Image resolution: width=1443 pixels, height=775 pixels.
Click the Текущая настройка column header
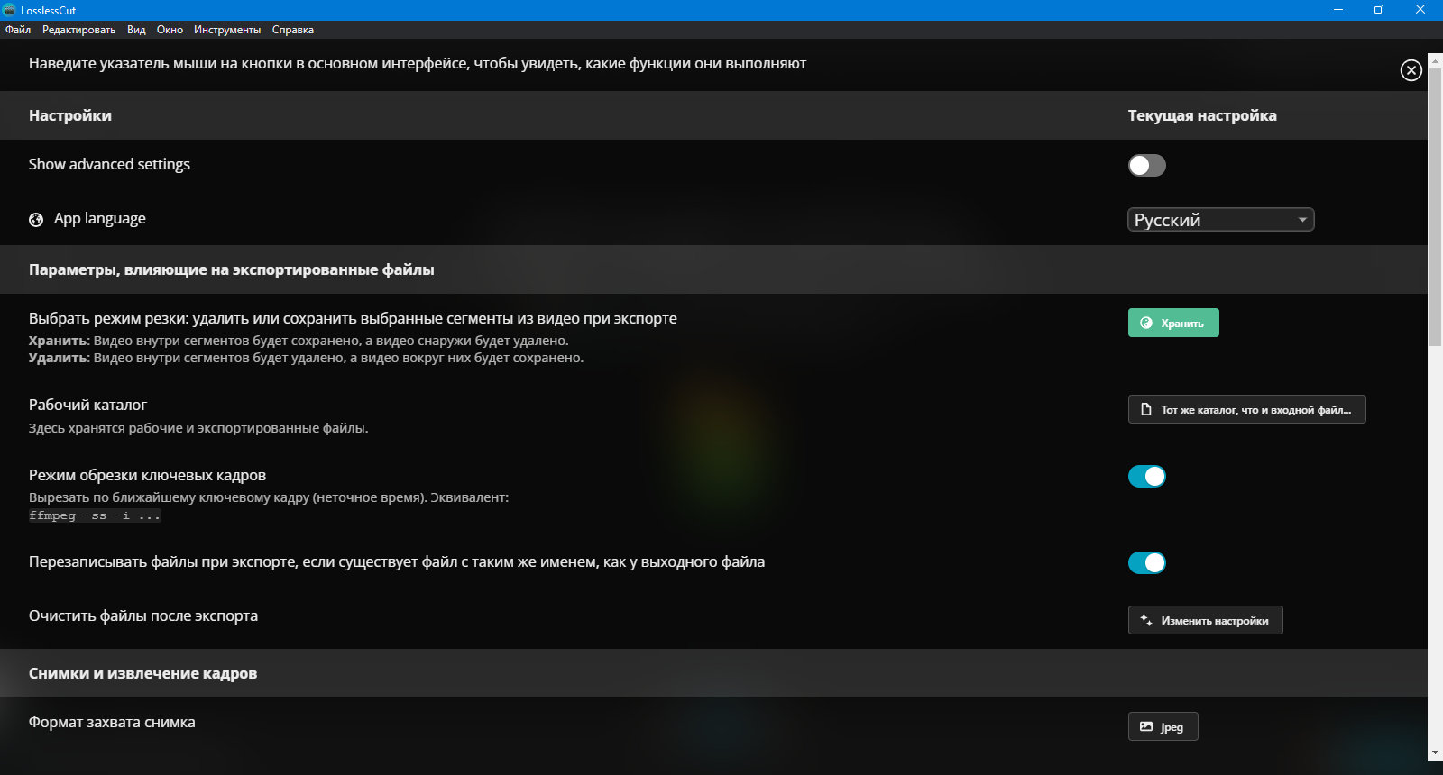[1202, 115]
